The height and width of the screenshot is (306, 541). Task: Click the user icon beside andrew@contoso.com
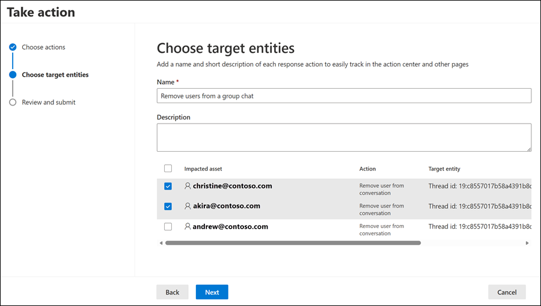188,227
